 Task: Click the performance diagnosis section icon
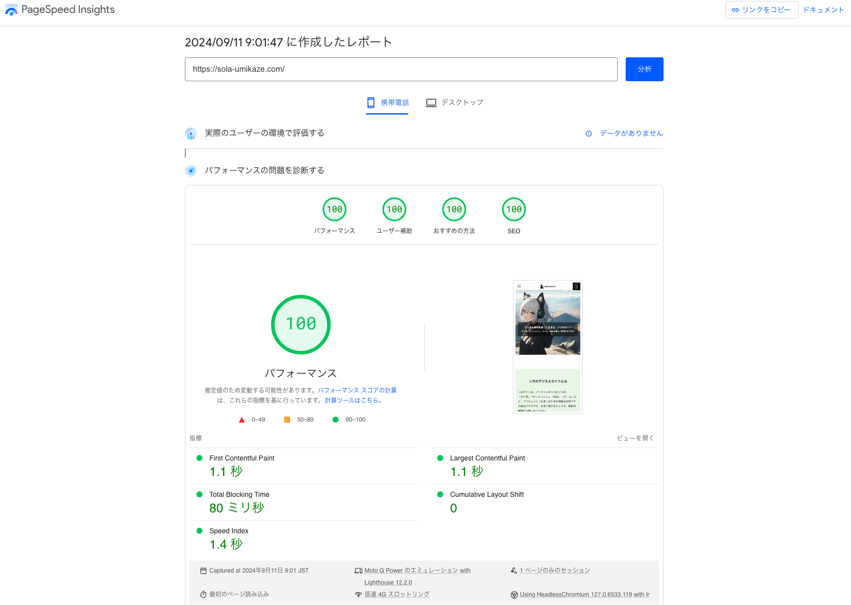coord(191,171)
